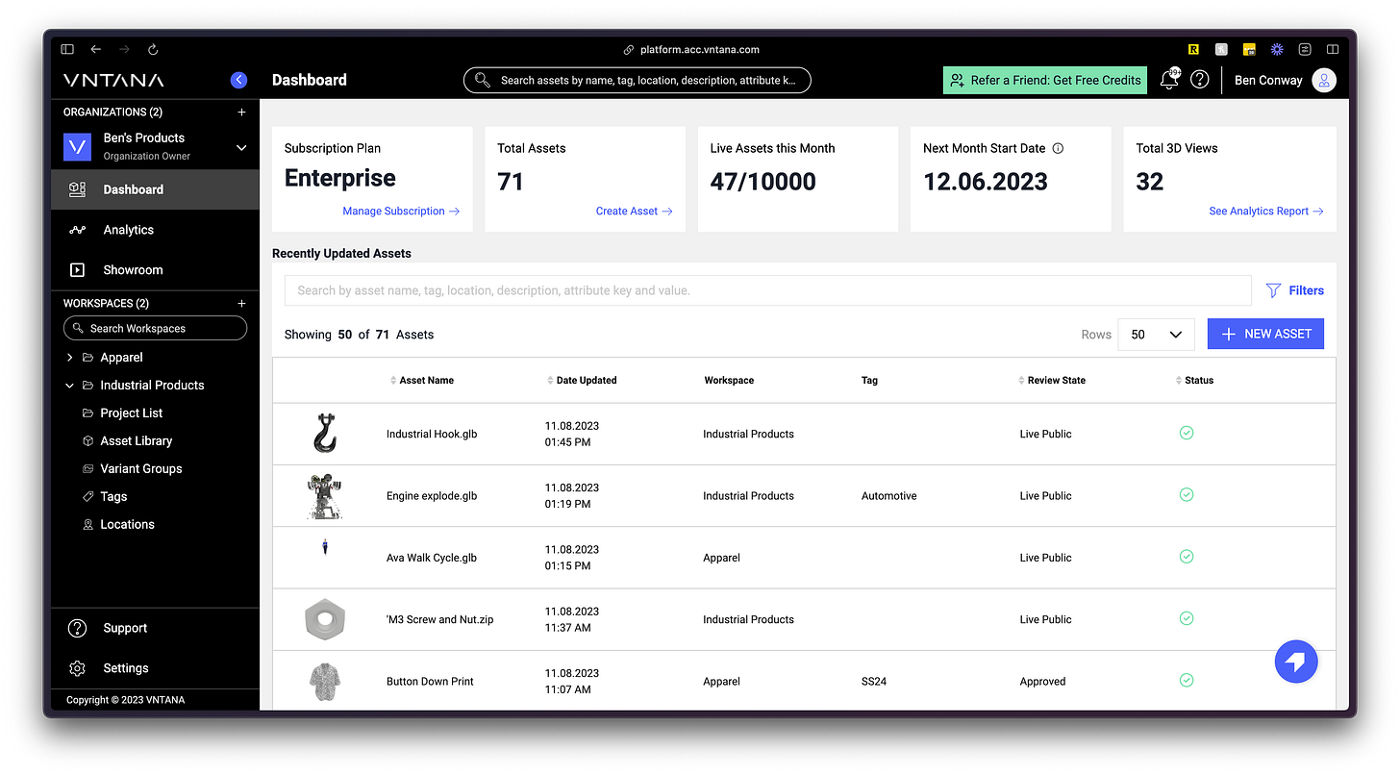Viewport: 1400px width, 775px height.
Task: Click the Search Workspaces field
Action: pyautogui.click(x=155, y=329)
